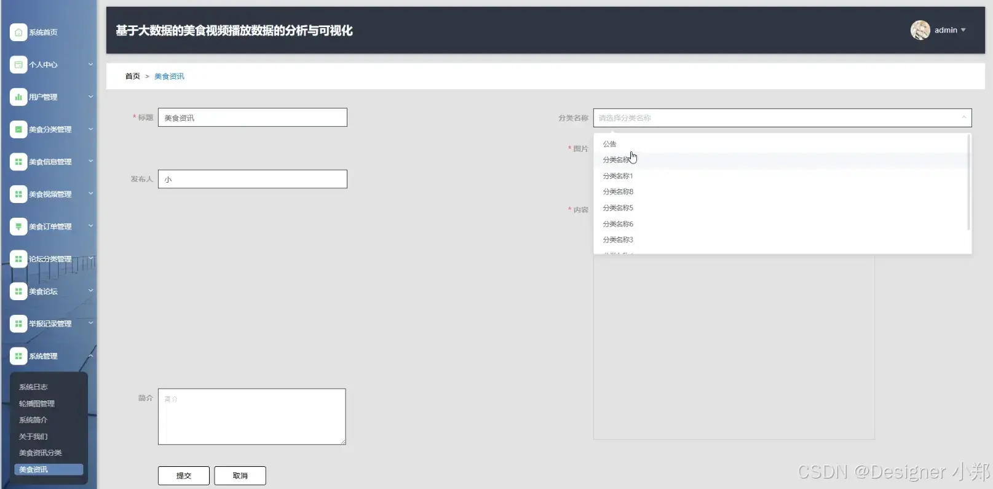Image resolution: width=993 pixels, height=489 pixels.
Task: Open 关于我们 submenu item
Action: click(x=33, y=437)
